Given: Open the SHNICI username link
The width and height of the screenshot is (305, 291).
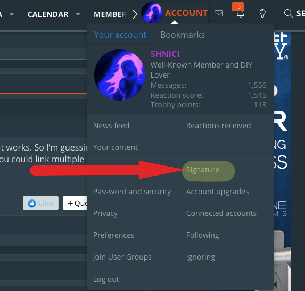Looking at the screenshot, I should 165,54.
